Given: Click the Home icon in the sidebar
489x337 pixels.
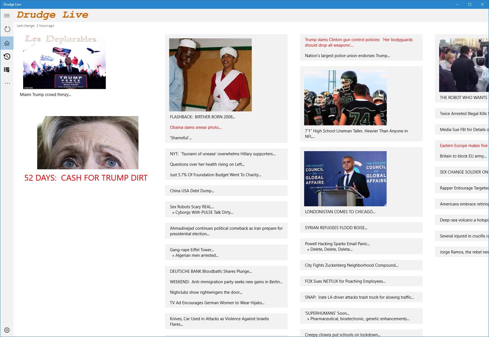Looking at the screenshot, I should [x=7, y=43].
